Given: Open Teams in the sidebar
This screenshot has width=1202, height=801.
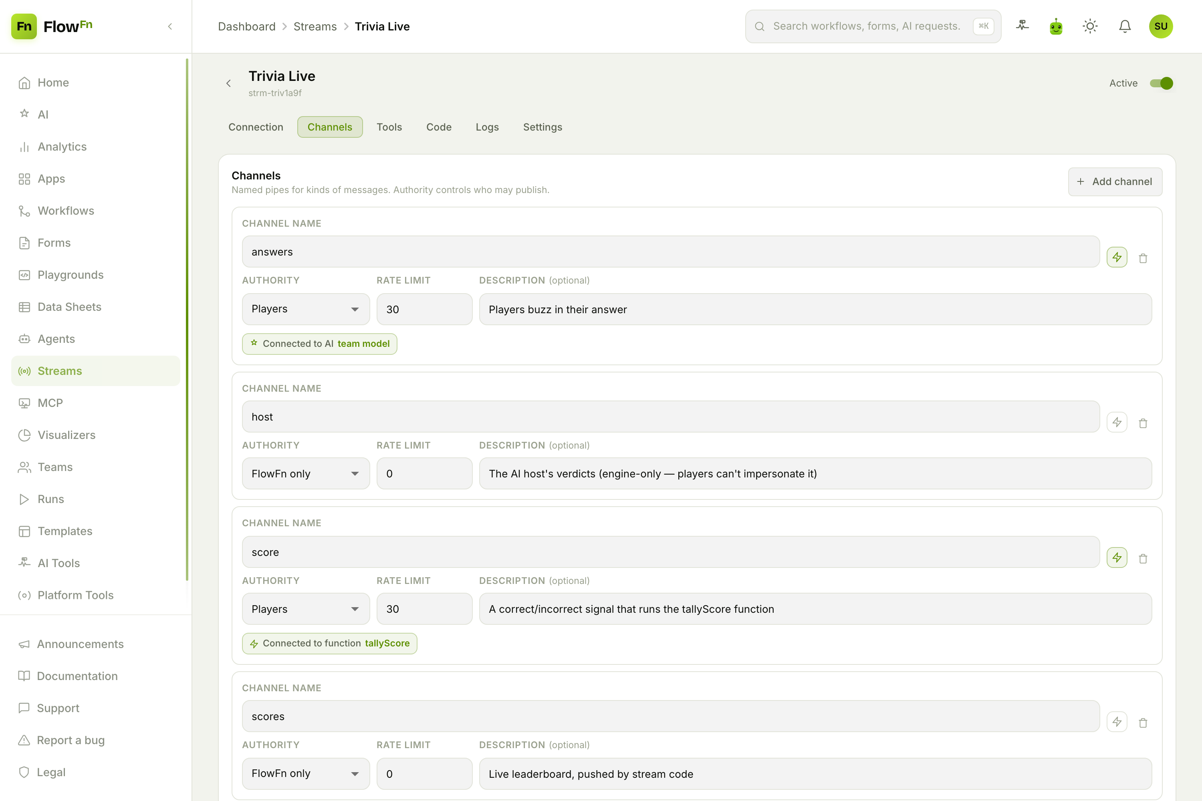Looking at the screenshot, I should click(96, 467).
